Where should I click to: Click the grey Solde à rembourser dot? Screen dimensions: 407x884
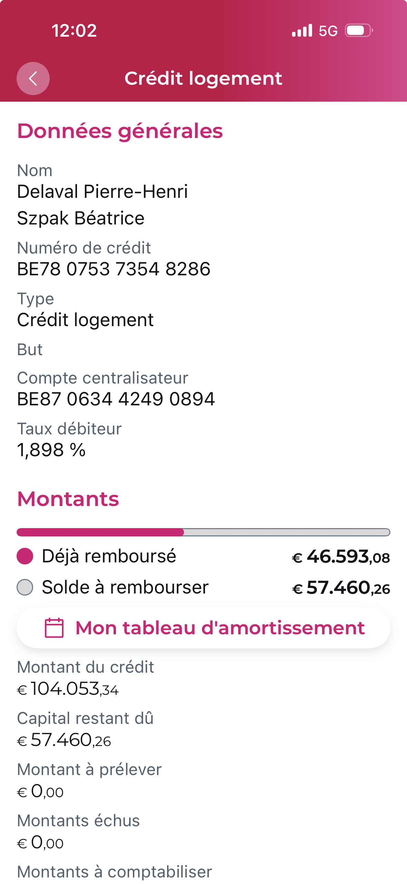[25, 587]
